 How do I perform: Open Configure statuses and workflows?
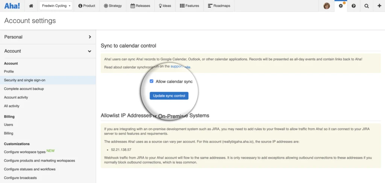point(30,169)
